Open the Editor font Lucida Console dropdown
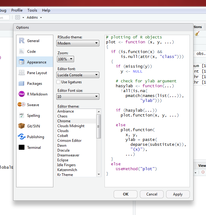Image resolution: width=206 pixels, height=215 pixels. tap(78, 75)
